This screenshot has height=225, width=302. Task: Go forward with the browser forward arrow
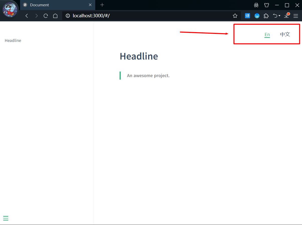[37, 16]
